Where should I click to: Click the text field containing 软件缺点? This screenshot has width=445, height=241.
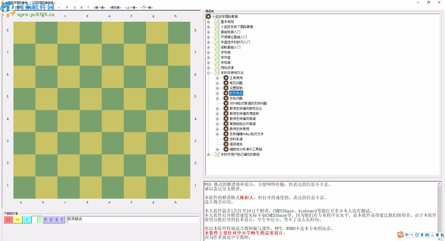pyautogui.click(x=133, y=219)
